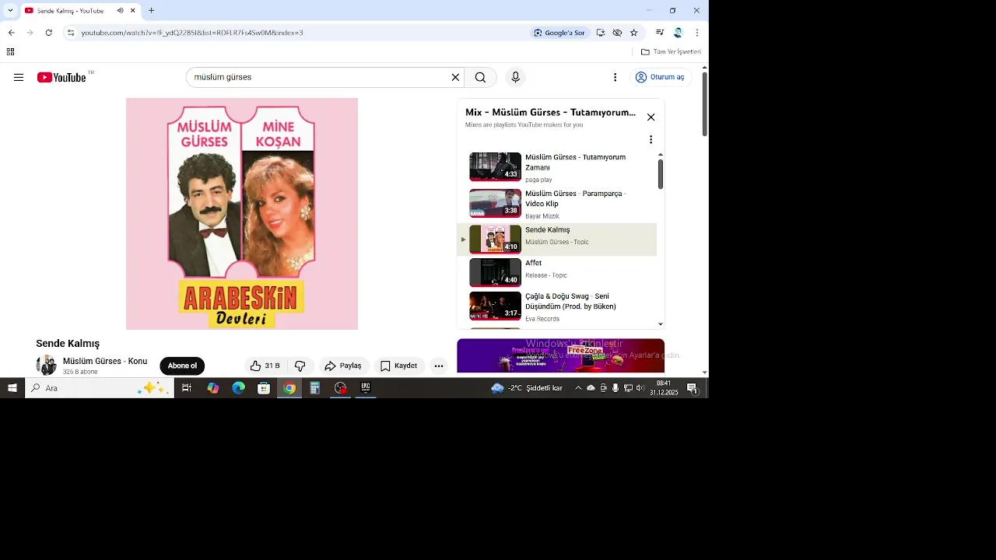Open the apps grid in bookmarks bar
The height and width of the screenshot is (560, 996).
pyautogui.click(x=10, y=52)
